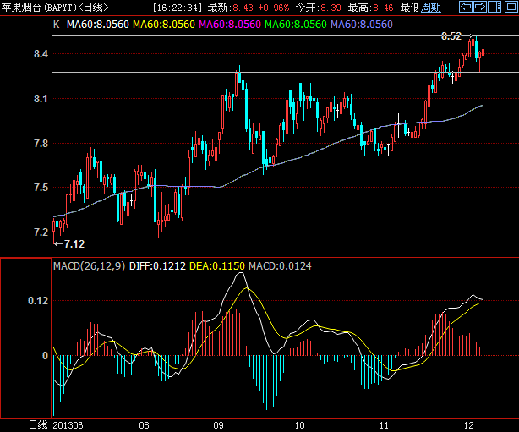The height and width of the screenshot is (432, 519).
Task: Click the DIFF:0.1212 value
Action: click(157, 265)
